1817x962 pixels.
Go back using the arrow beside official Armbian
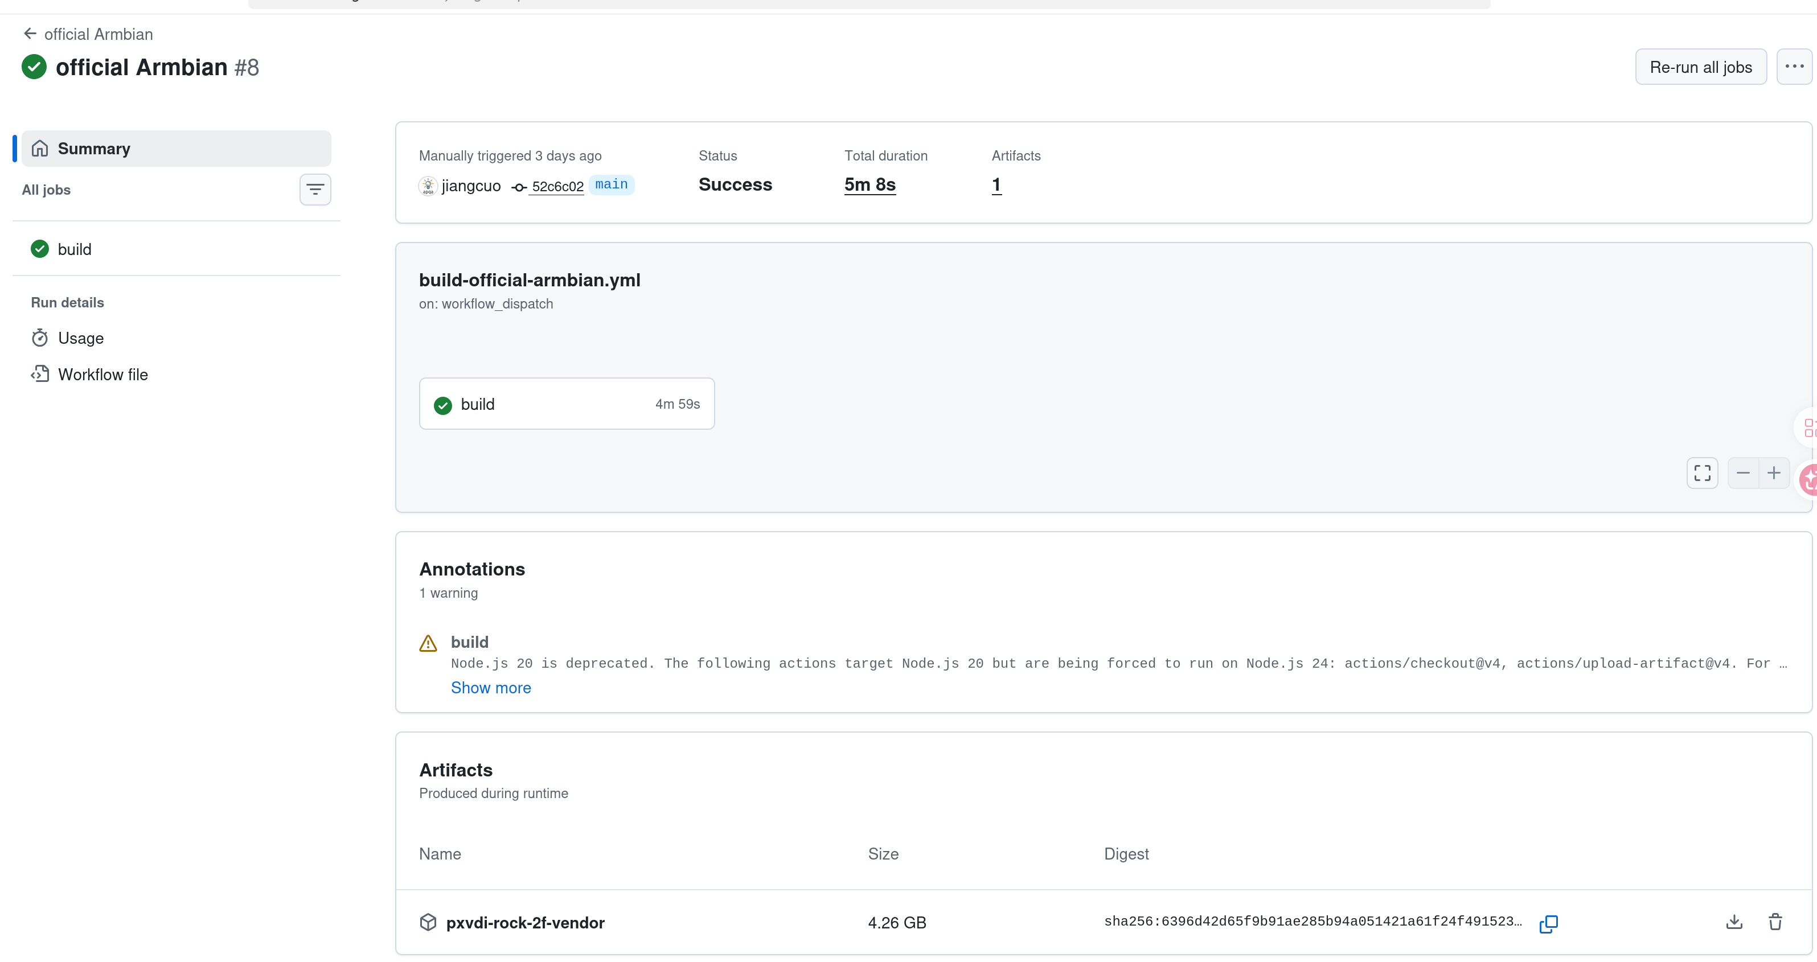coord(30,34)
